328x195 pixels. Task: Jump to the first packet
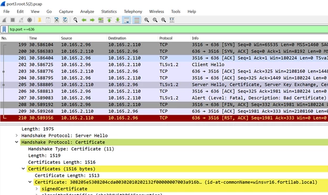[x=109, y=20]
